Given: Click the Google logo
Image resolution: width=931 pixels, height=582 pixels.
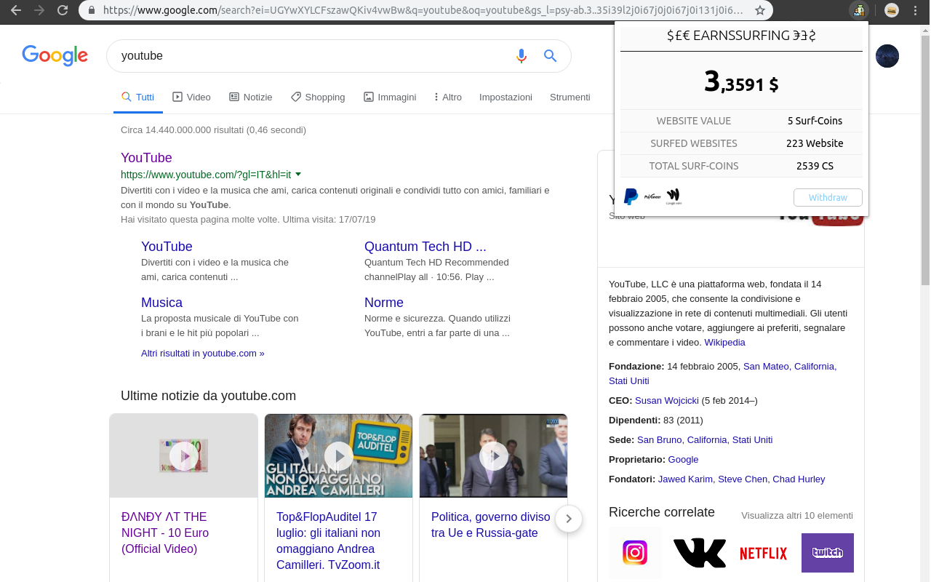Looking at the screenshot, I should coord(55,55).
